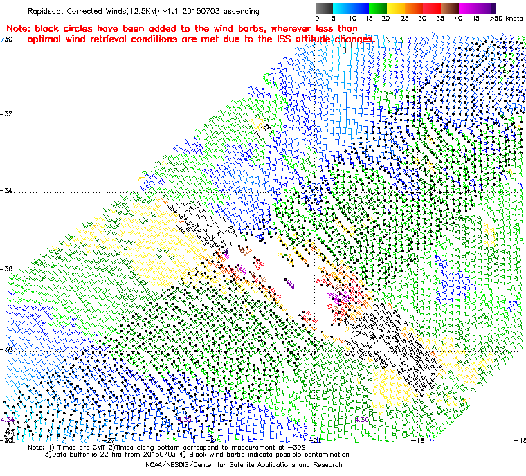Click the purple '4:34' overpass time label

[x=8, y=420]
